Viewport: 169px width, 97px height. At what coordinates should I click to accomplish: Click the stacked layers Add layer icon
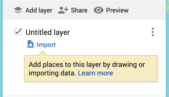tap(18, 10)
